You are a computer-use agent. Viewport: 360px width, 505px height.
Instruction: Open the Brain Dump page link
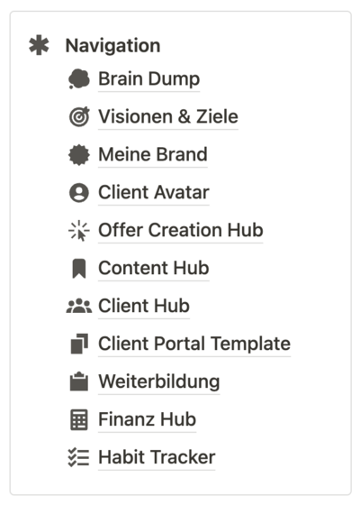148,79
